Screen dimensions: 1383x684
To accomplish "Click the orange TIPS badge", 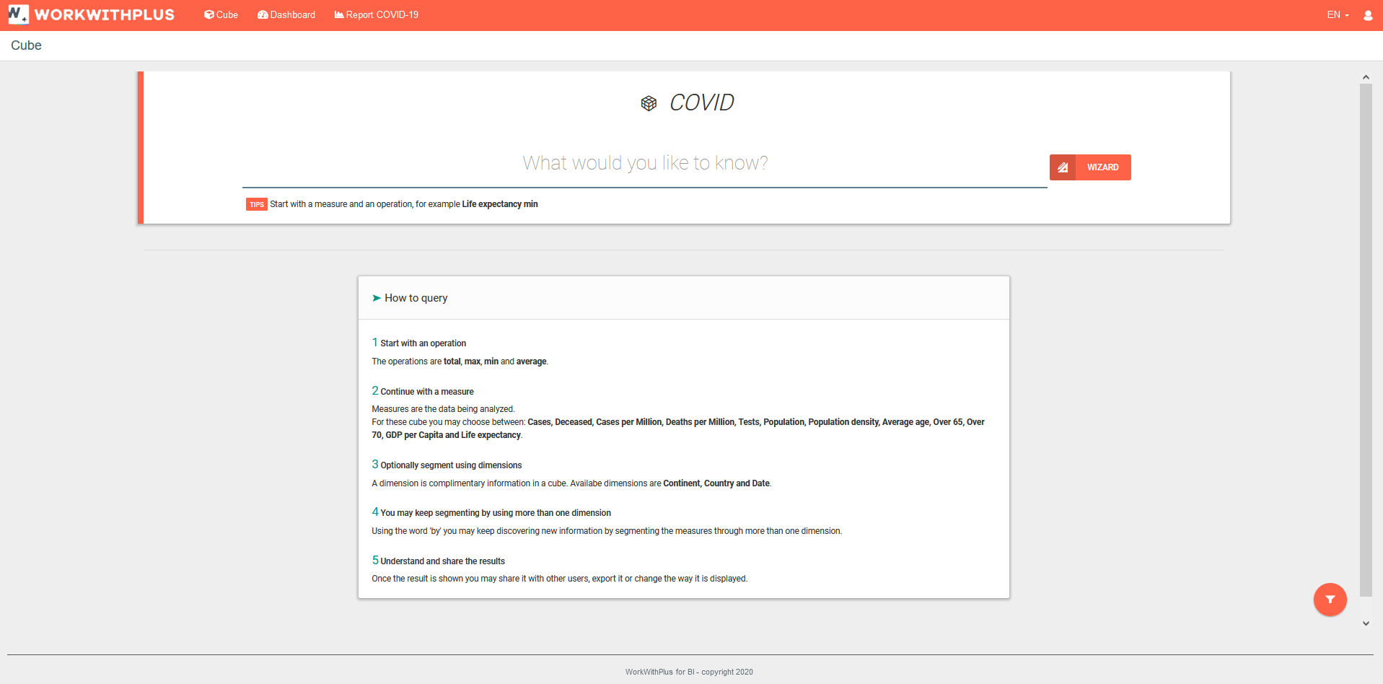I will (x=256, y=205).
